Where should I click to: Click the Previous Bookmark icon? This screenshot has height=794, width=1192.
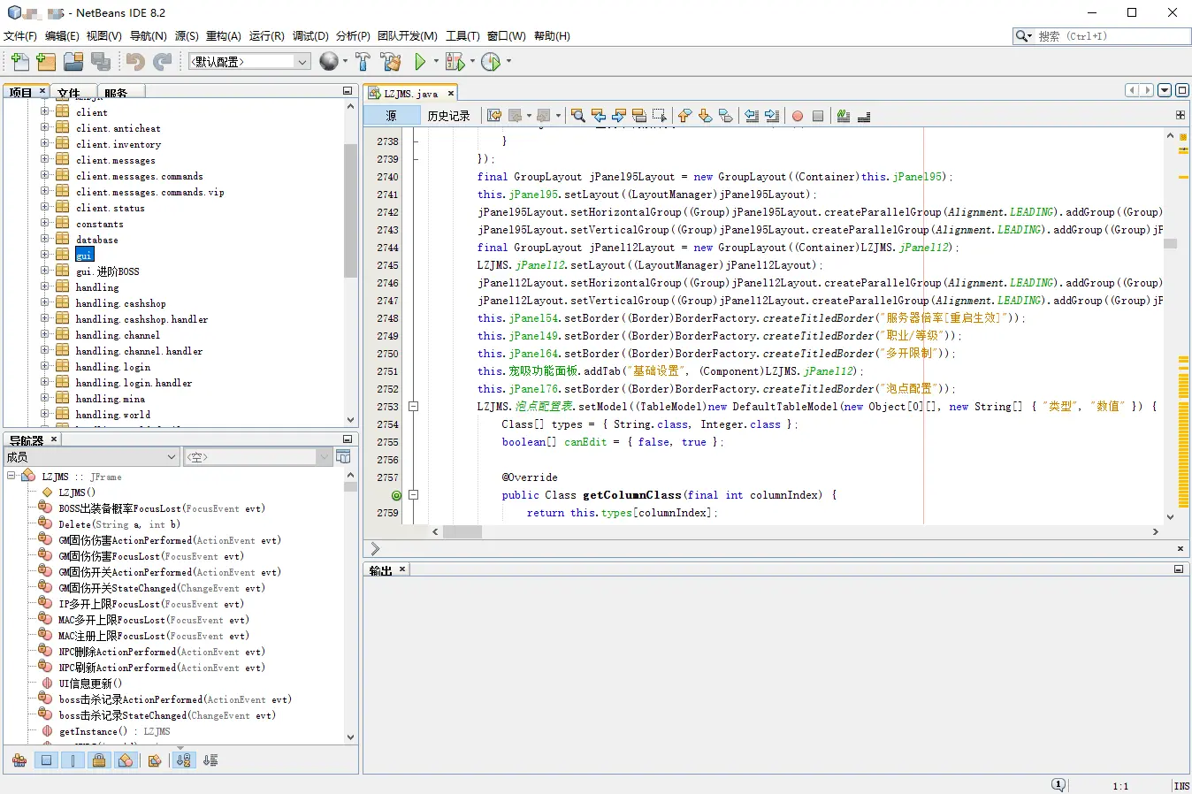click(x=684, y=116)
